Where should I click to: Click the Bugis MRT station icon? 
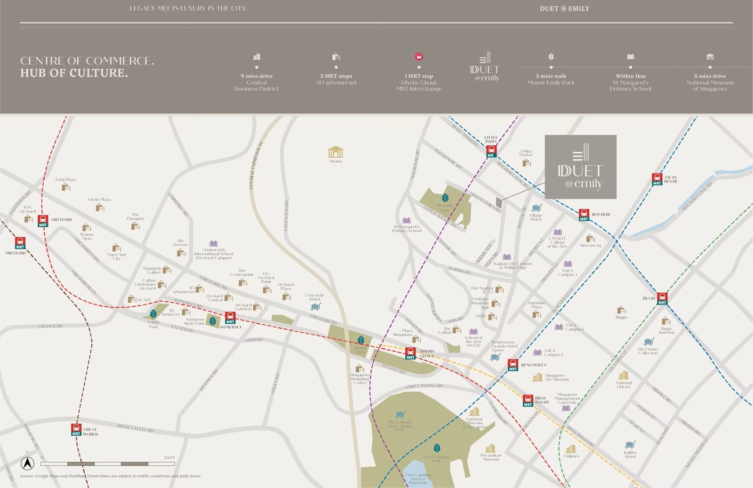pos(662,299)
